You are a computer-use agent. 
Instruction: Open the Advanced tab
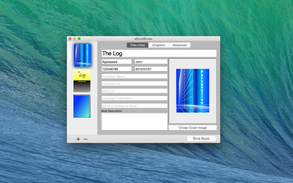pos(179,45)
